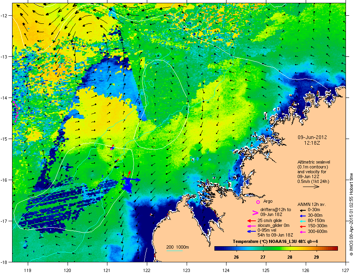Click the red 25 cm/s glide arrow
The width and height of the screenshot is (354, 274).
coord(251,221)
